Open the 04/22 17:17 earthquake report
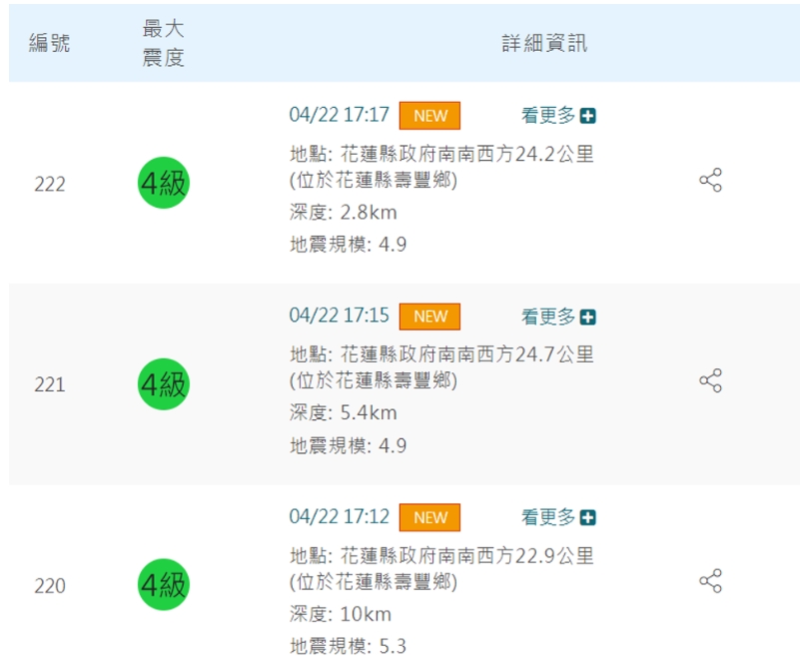The height and width of the screenshot is (666, 800). 339,115
